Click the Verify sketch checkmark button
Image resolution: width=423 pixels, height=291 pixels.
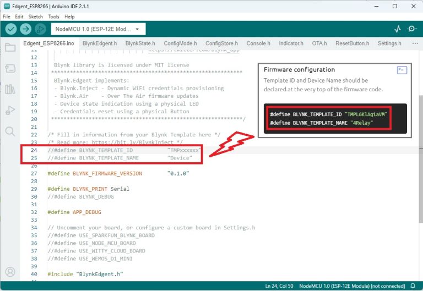(11, 29)
